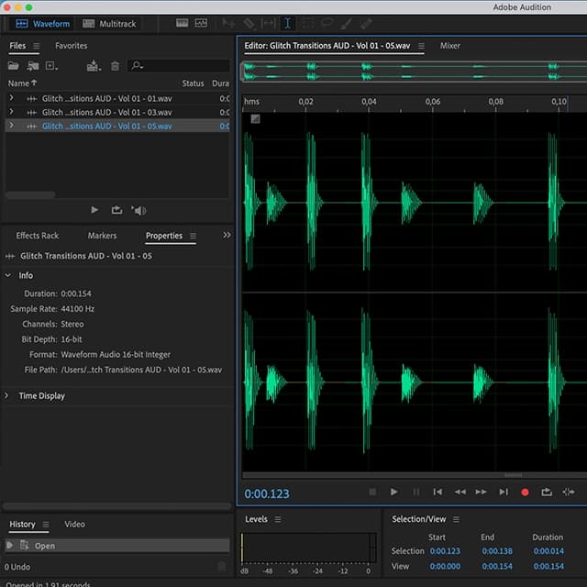
Task: Click the Open entry in History
Action: [44, 546]
